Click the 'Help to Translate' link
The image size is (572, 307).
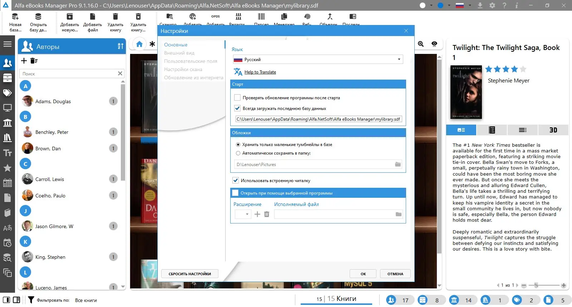click(x=260, y=72)
